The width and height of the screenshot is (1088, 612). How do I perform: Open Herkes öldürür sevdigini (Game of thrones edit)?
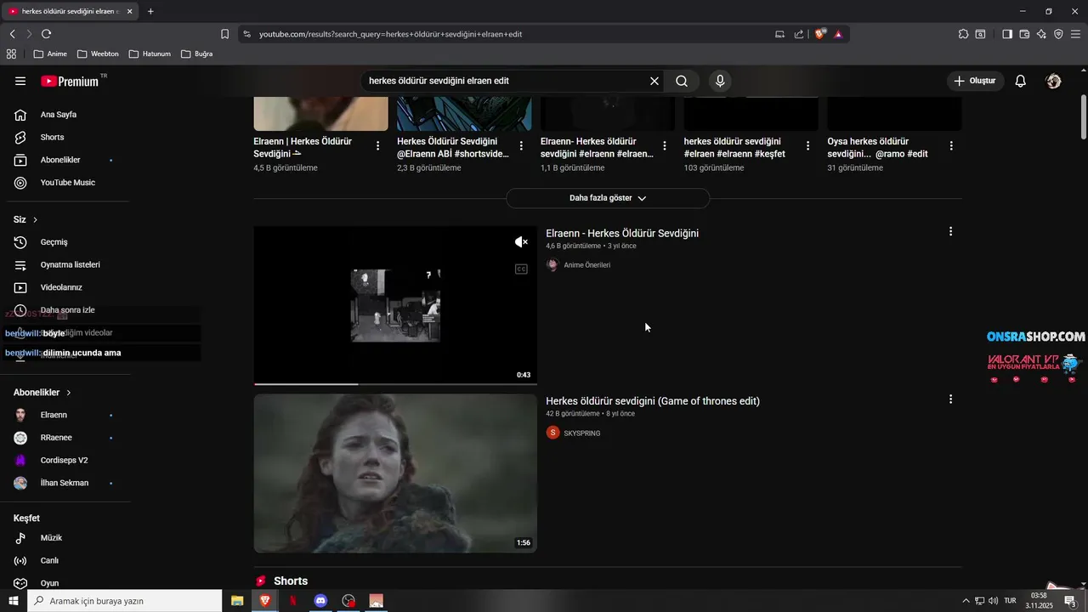(x=653, y=401)
